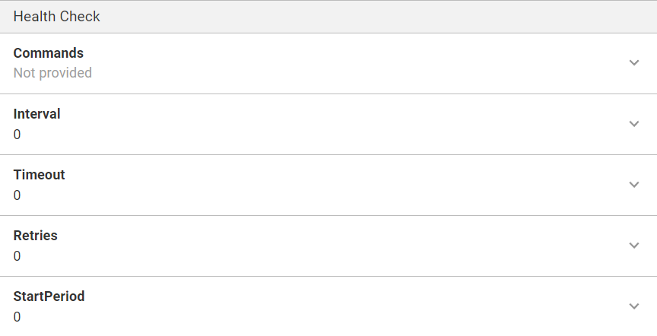Click the Timeout row chevron arrow
Image resolution: width=657 pixels, height=336 pixels.
(x=634, y=185)
